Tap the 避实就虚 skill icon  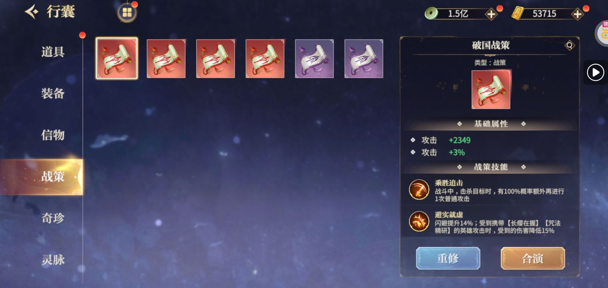pyautogui.click(x=419, y=221)
